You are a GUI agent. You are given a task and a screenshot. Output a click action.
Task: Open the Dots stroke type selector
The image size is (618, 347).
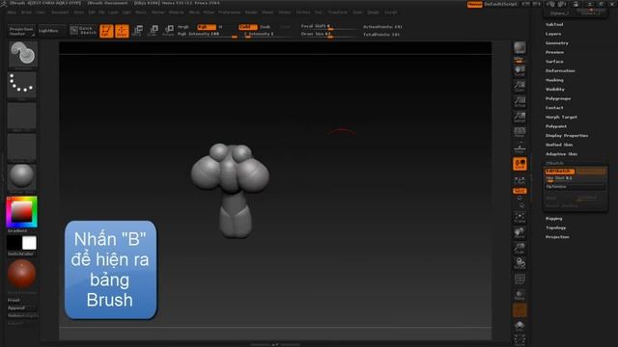pyautogui.click(x=21, y=84)
